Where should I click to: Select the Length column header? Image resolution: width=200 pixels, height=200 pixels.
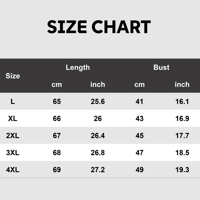click(x=77, y=67)
